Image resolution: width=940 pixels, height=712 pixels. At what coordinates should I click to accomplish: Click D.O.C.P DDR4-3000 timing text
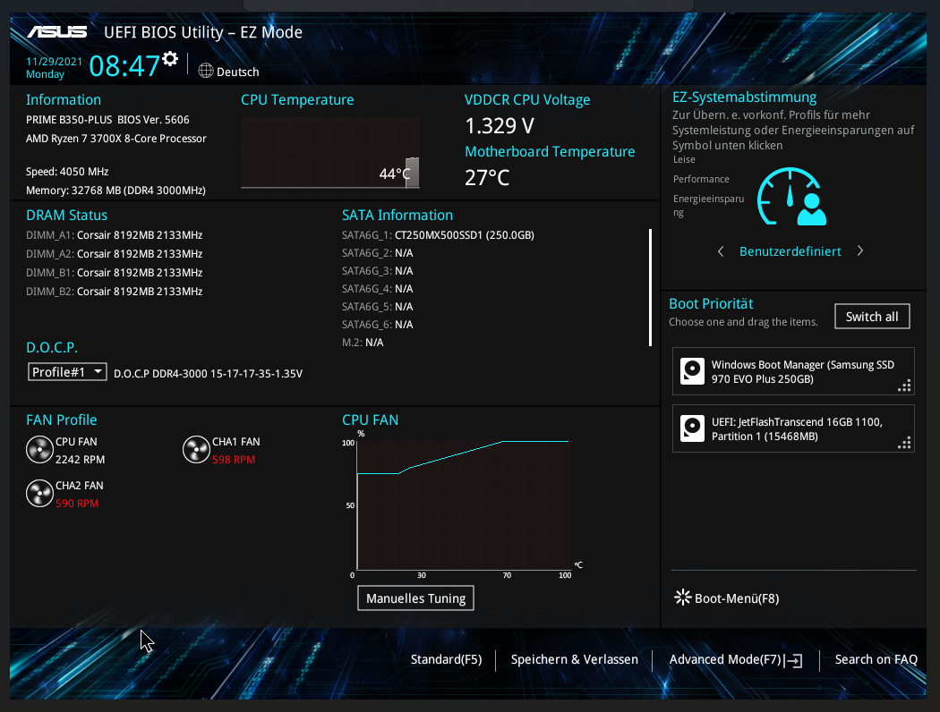(x=208, y=374)
